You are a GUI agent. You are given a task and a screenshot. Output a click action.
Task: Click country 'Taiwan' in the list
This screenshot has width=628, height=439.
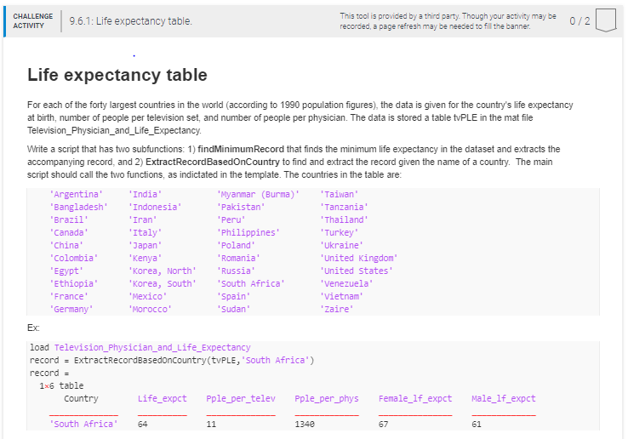coord(340,194)
